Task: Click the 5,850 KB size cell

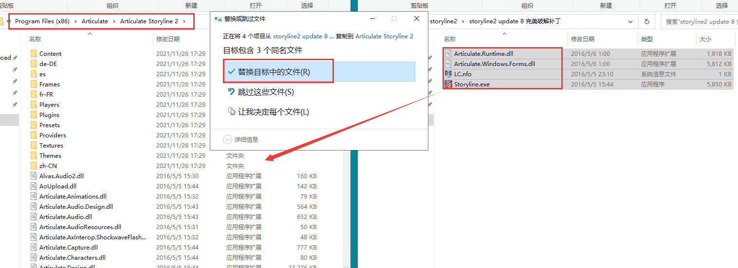Action: pyautogui.click(x=719, y=84)
